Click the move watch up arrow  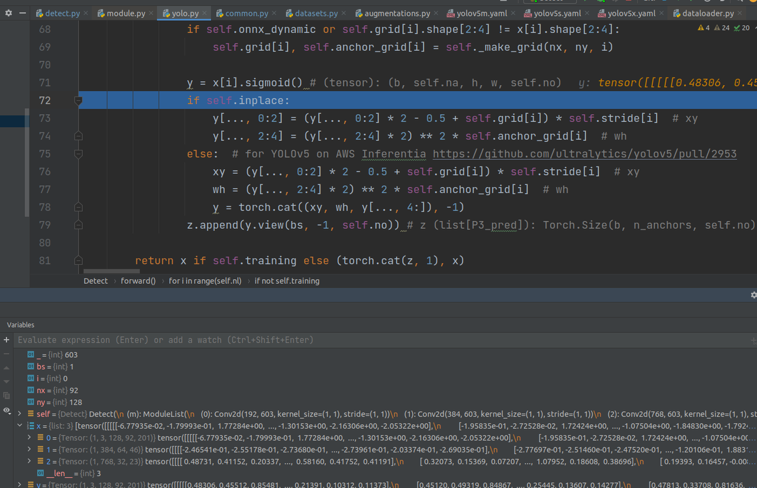7,368
